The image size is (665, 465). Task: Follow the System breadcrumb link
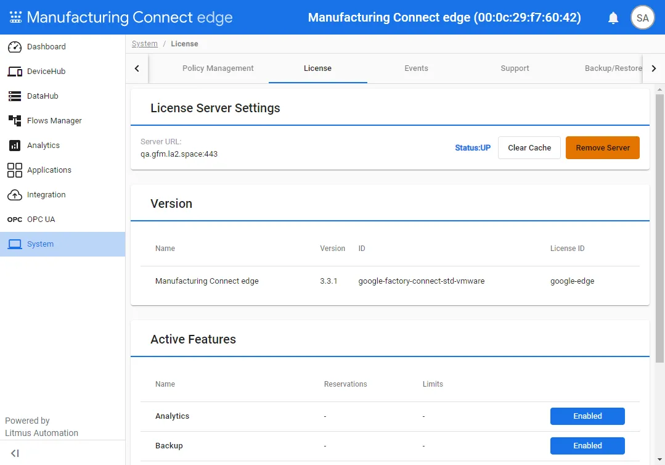145,44
